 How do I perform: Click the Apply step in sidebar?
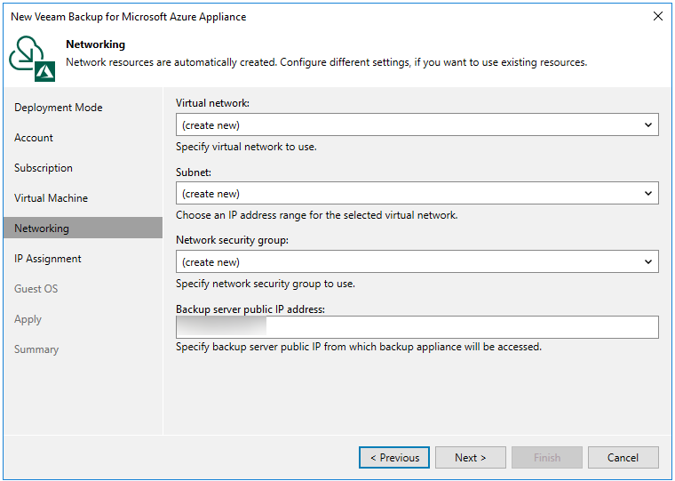28,319
